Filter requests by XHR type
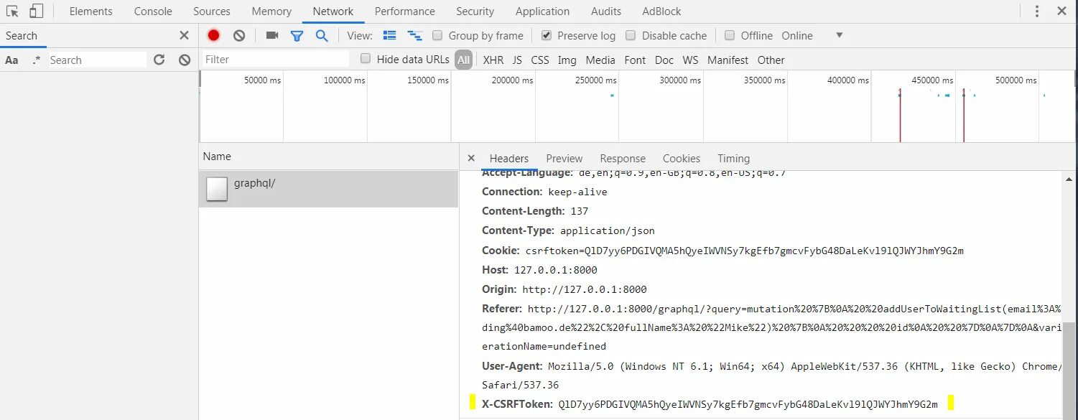 [x=493, y=60]
